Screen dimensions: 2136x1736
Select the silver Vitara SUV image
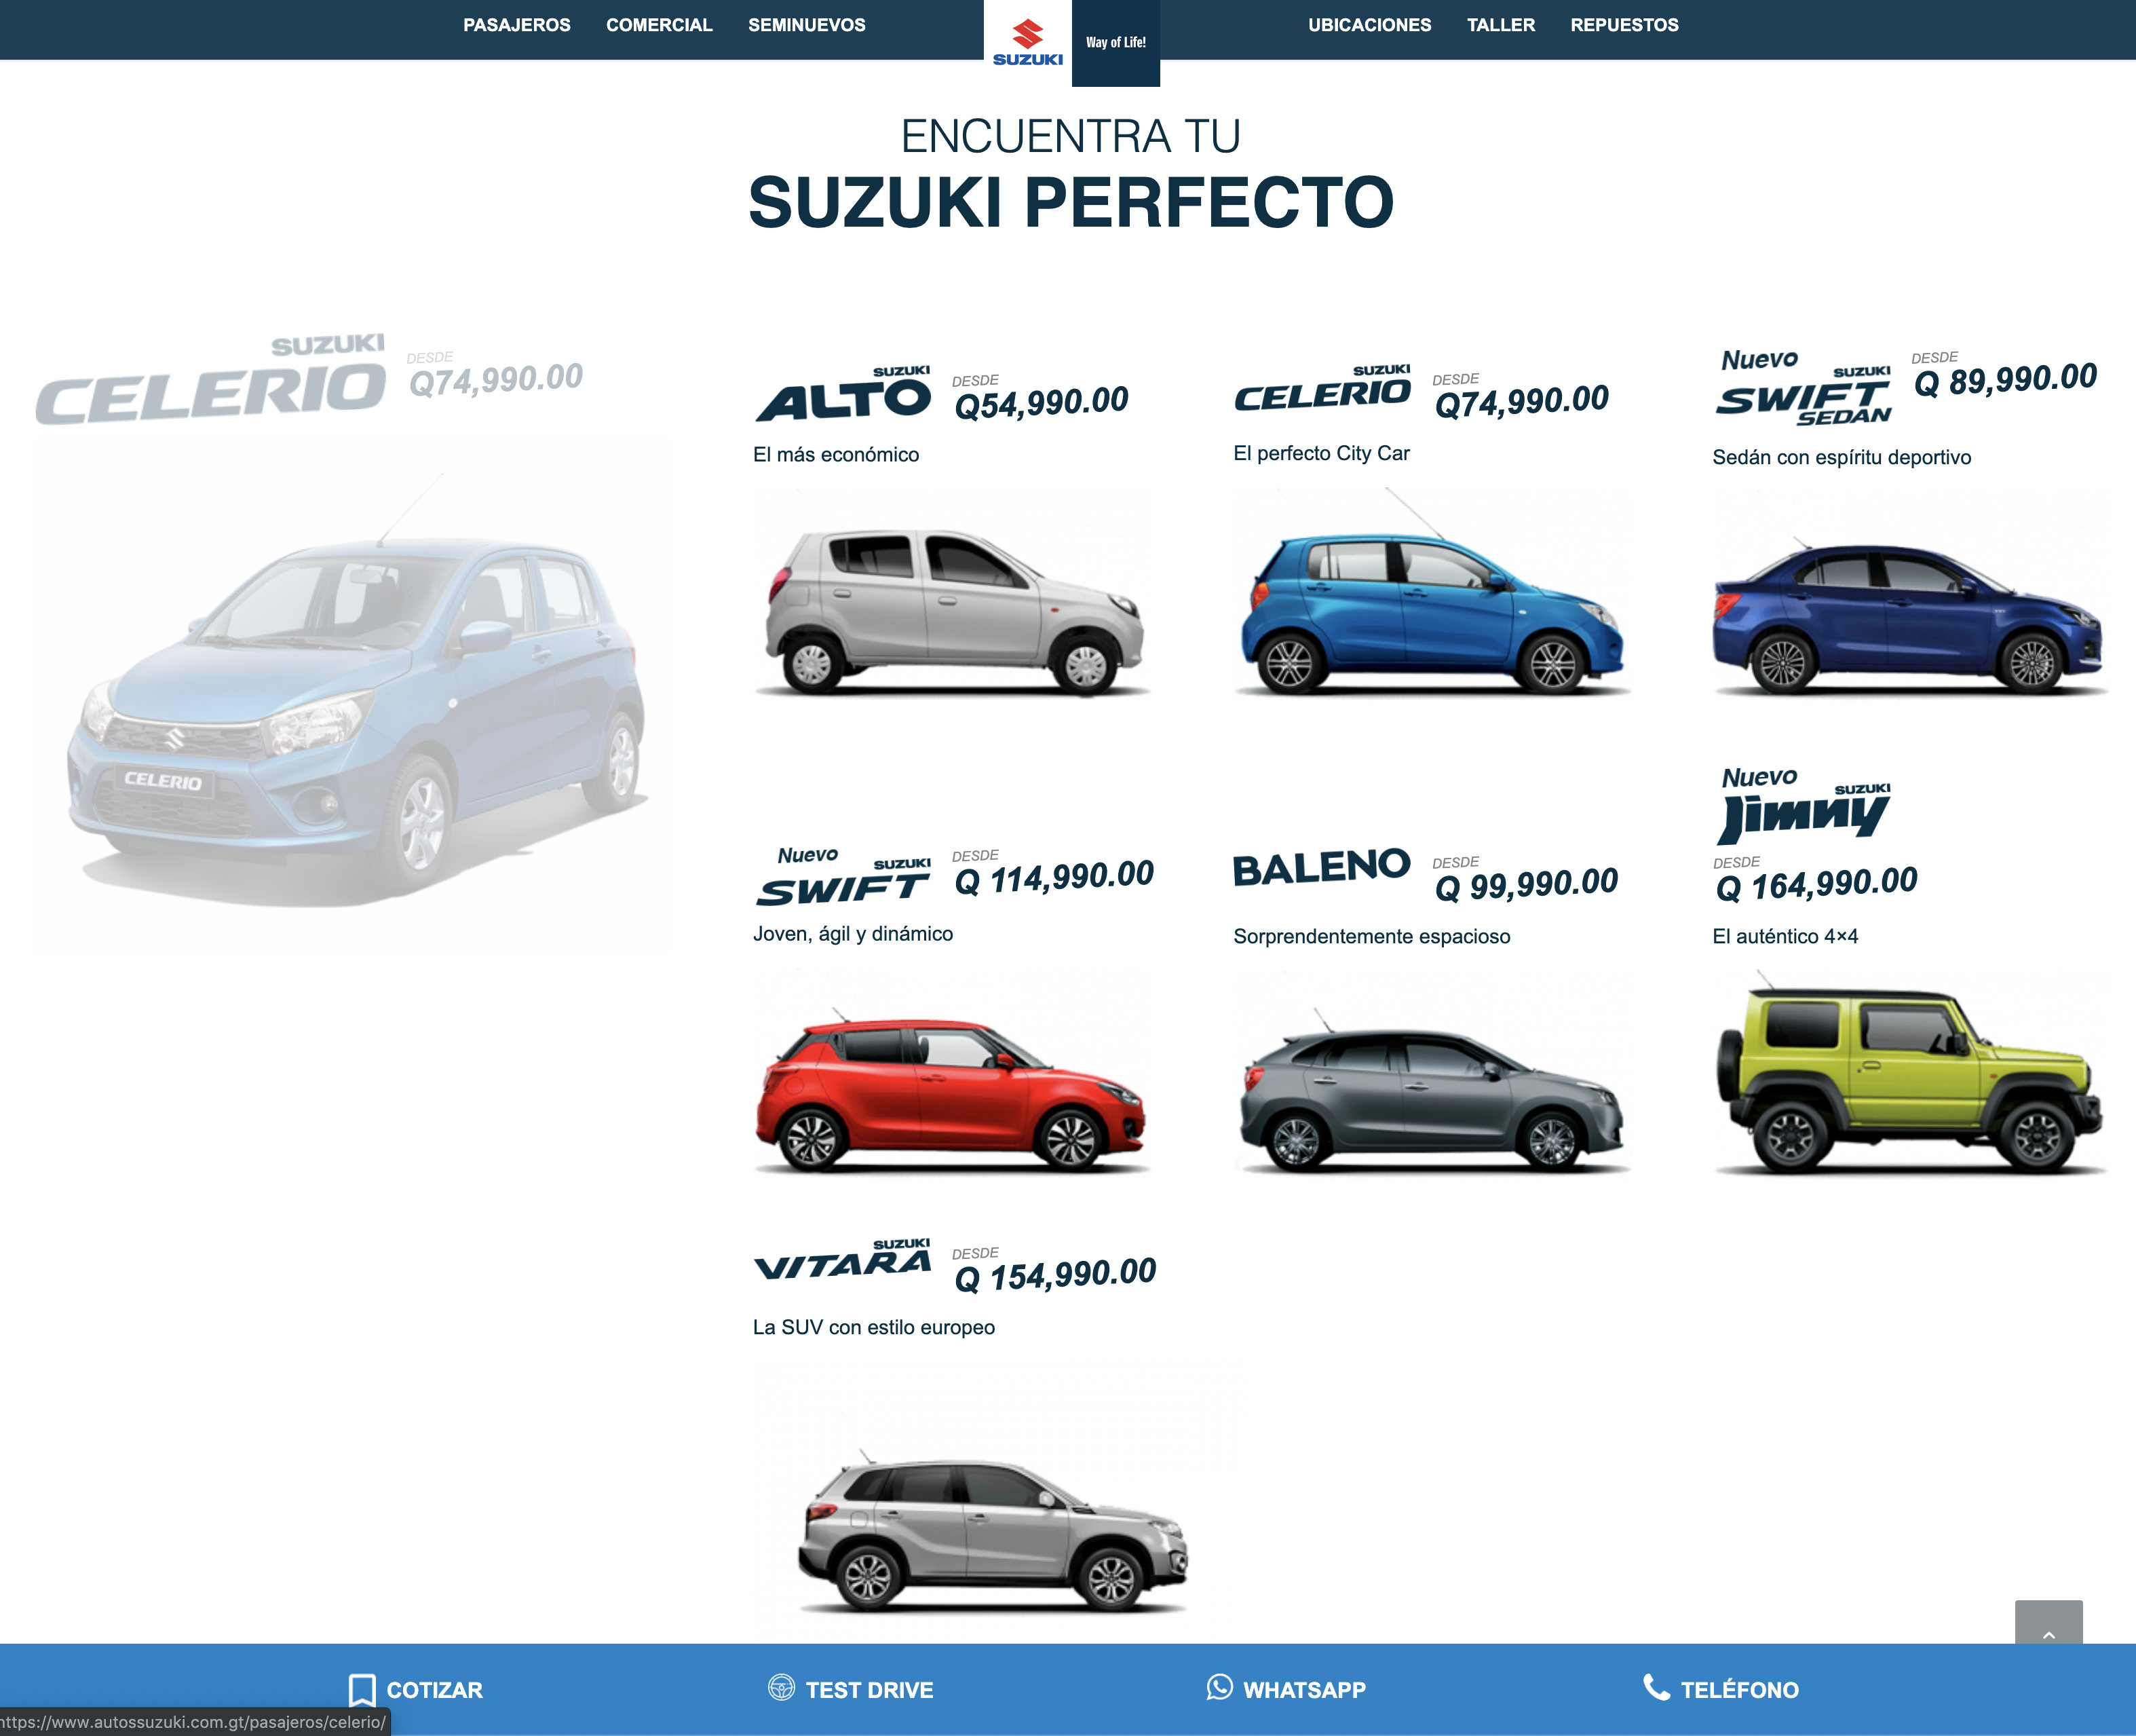tap(993, 1532)
